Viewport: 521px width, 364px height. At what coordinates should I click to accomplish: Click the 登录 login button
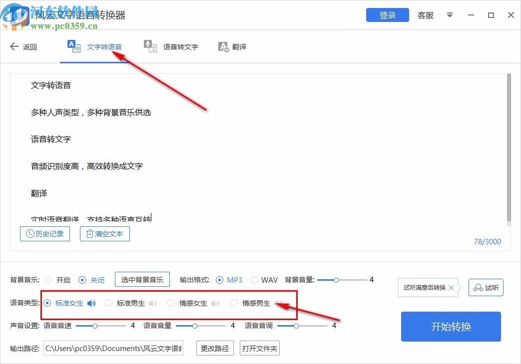387,15
